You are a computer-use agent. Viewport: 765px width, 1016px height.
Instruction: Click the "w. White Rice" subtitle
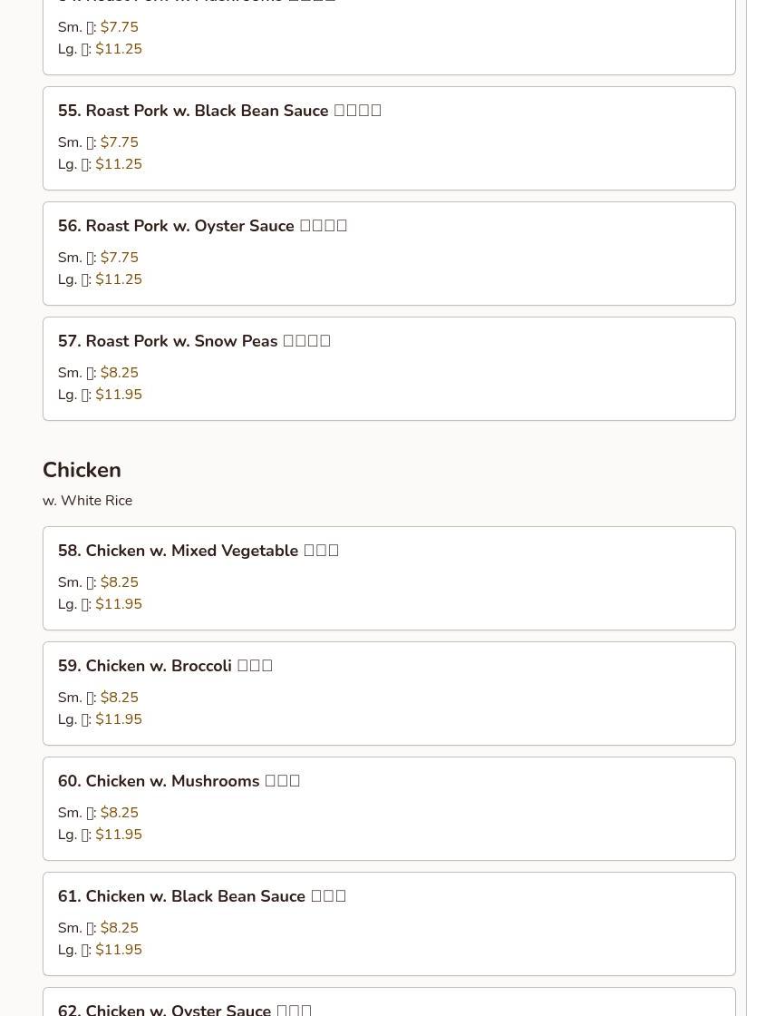[87, 501]
